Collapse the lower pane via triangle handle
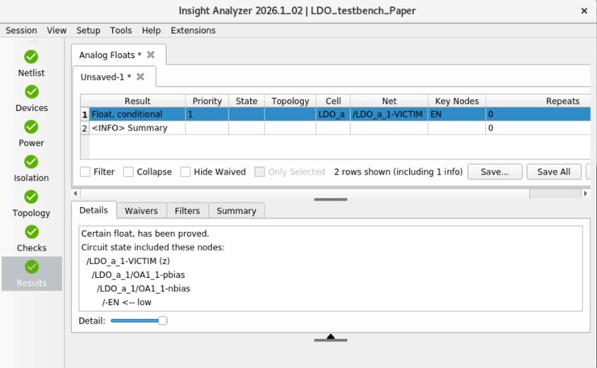Image resolution: width=597 pixels, height=368 pixels. (331, 337)
